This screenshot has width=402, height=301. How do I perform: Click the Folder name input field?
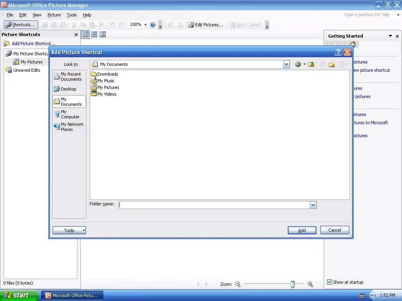tap(214, 205)
